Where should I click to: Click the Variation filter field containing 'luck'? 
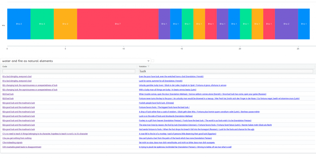tap(226, 71)
